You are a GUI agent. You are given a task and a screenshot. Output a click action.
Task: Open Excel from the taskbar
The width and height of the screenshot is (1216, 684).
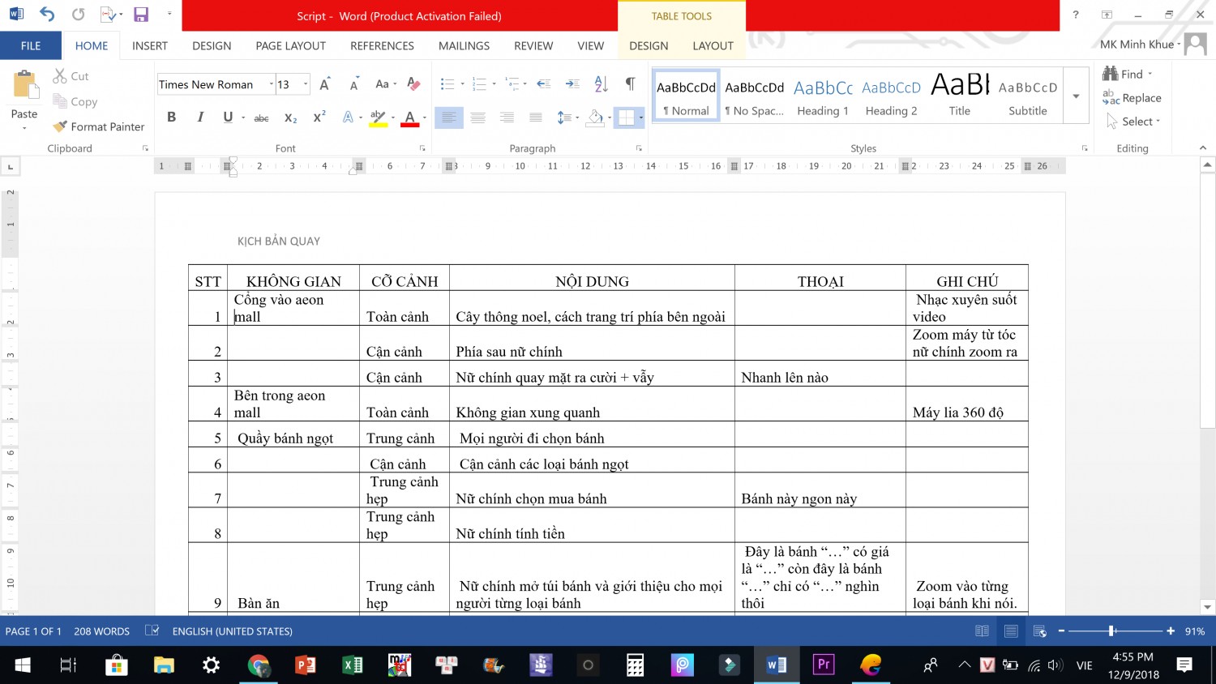(x=353, y=665)
